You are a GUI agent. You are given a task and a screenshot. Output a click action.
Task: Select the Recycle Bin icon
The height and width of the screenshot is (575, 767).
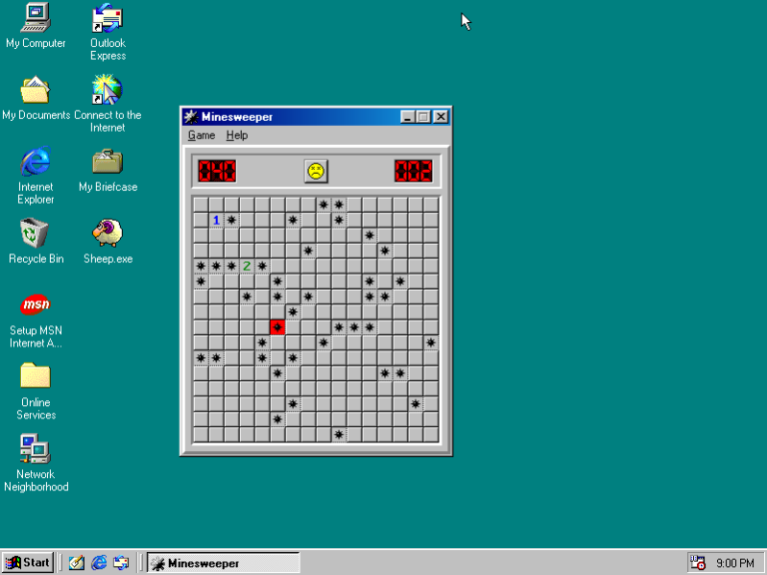[36, 242]
